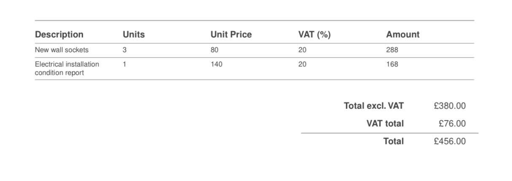
Task: Select the New wall sockets description
Action: 62,50
